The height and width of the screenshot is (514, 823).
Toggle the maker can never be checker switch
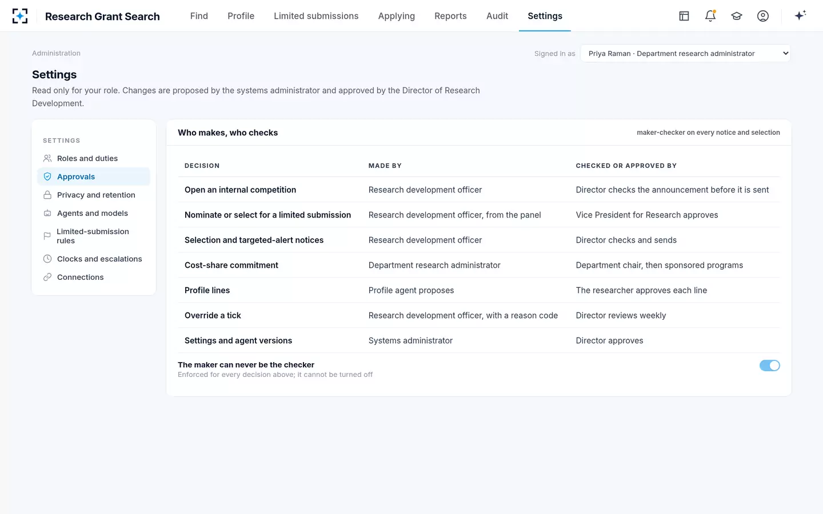click(x=769, y=366)
